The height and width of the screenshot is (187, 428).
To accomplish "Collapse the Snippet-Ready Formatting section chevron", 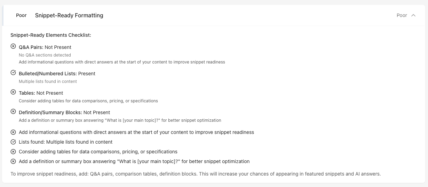I will click(413, 15).
